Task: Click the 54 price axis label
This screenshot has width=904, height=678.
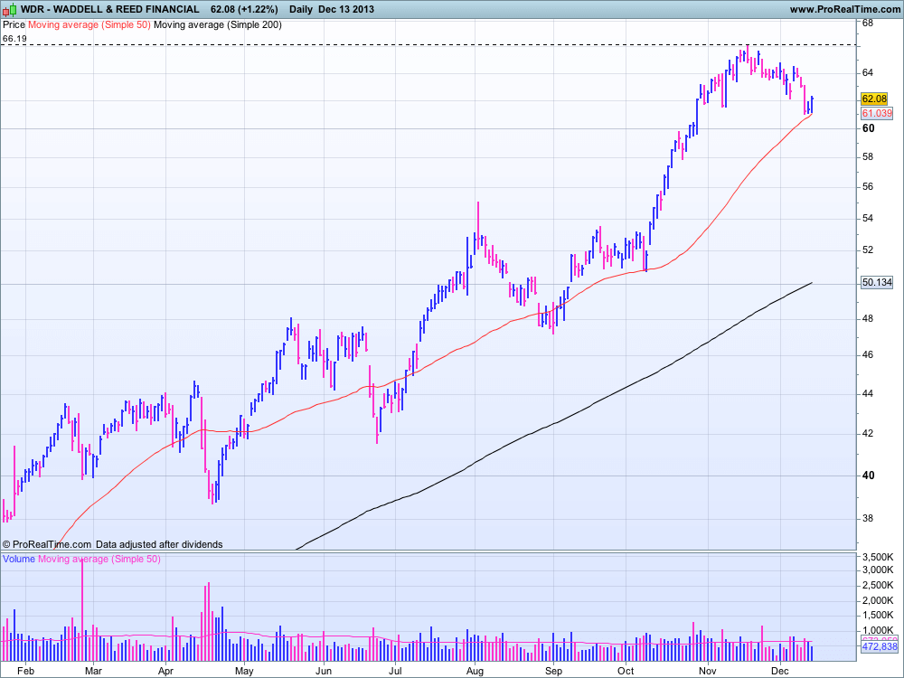Action: [868, 219]
